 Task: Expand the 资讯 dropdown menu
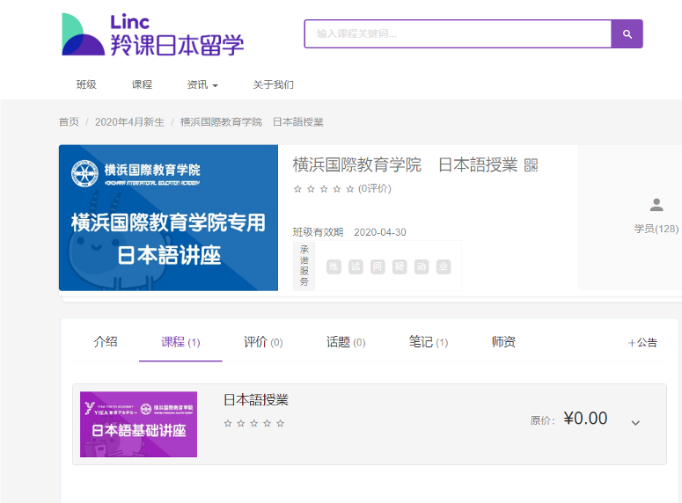[202, 84]
